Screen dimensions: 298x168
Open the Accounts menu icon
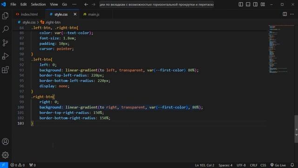tap(5, 141)
